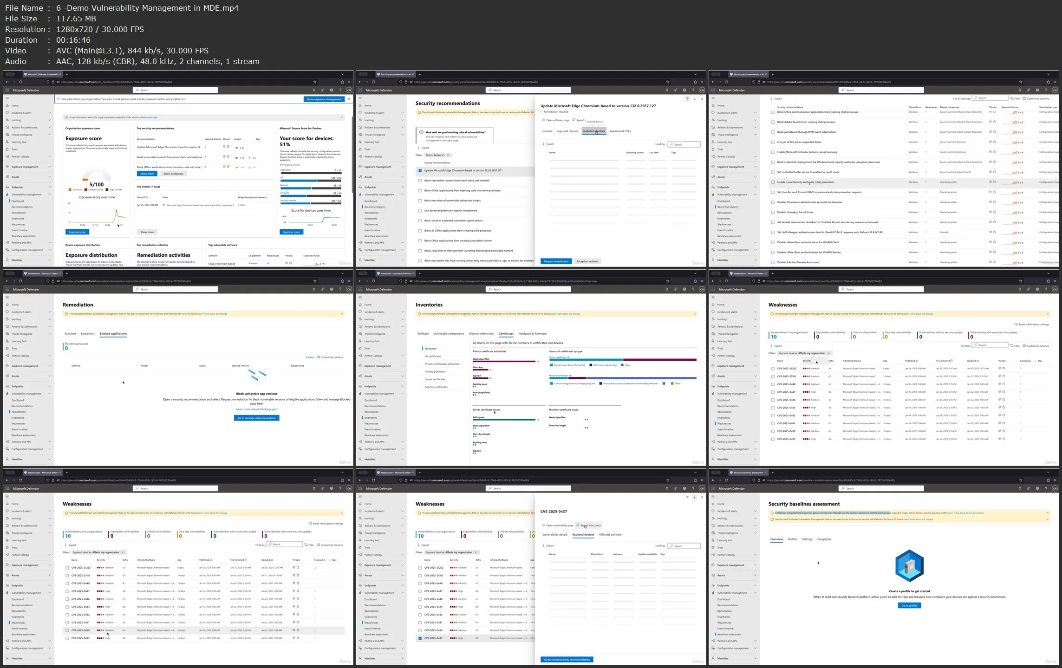Check Block execution of potentially obfuscated scripts

[x=420, y=201]
